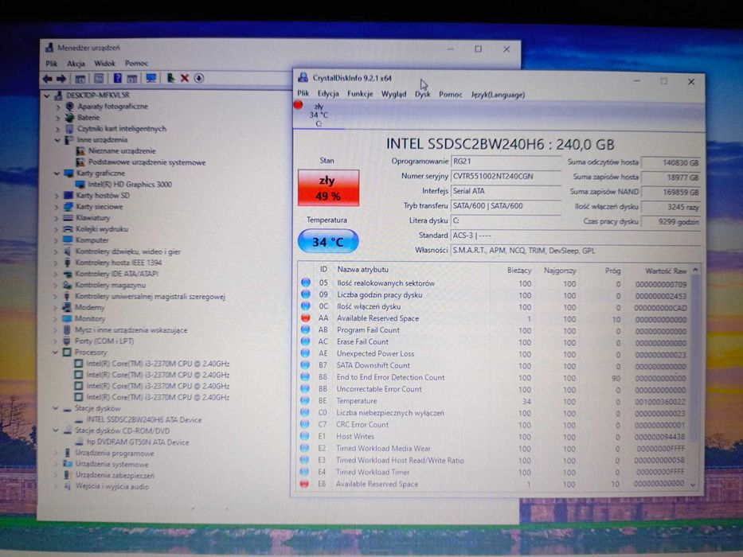Click 'Nazwa atrybutu' column header
Image resolution: width=743 pixels, height=557 pixels.
tap(362, 270)
